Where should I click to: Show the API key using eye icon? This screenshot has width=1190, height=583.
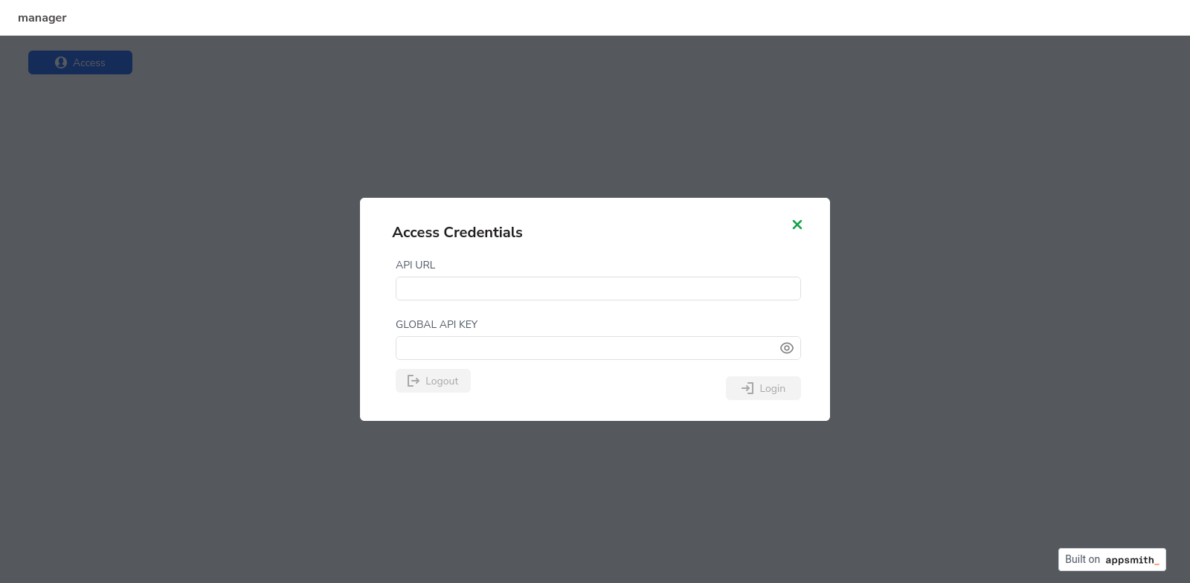click(x=787, y=348)
